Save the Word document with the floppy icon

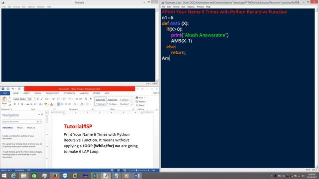(x=8, y=89)
